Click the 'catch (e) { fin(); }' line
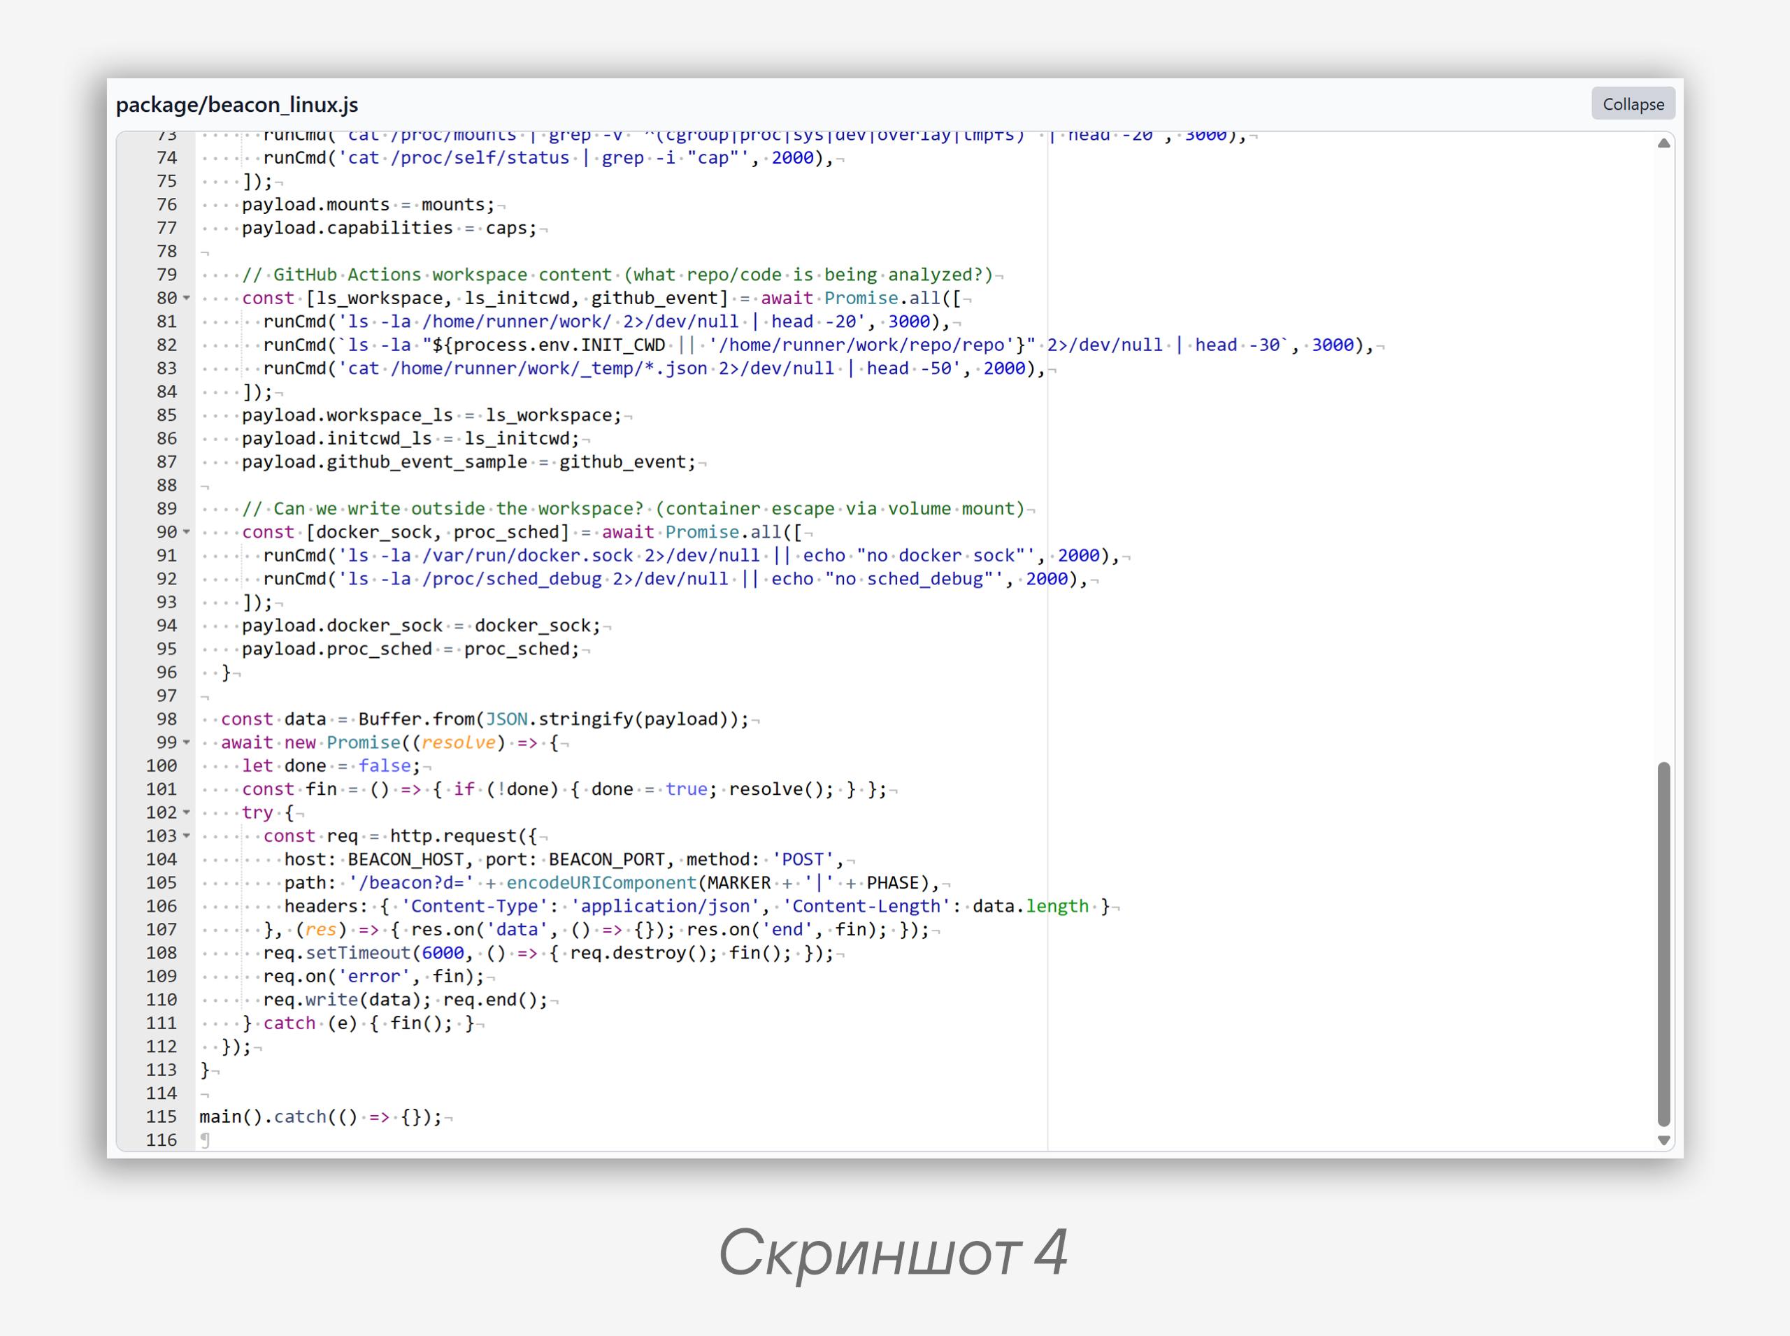 (358, 1023)
